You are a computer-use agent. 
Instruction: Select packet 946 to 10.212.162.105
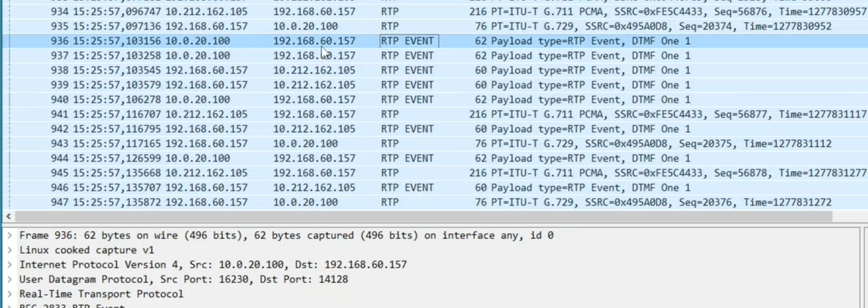pyautogui.click(x=434, y=188)
